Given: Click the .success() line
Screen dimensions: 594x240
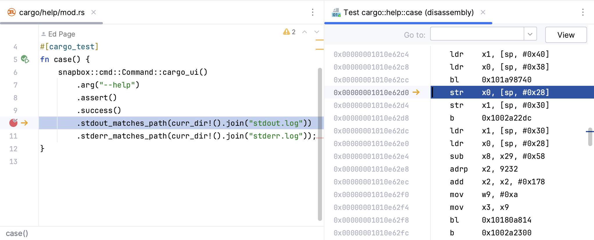Looking at the screenshot, I should (99, 110).
